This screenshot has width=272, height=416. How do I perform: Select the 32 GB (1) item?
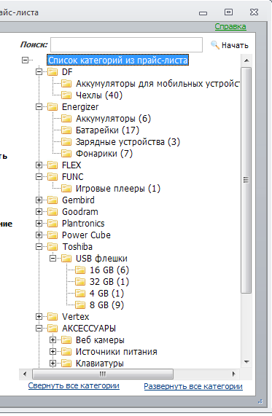(x=109, y=282)
